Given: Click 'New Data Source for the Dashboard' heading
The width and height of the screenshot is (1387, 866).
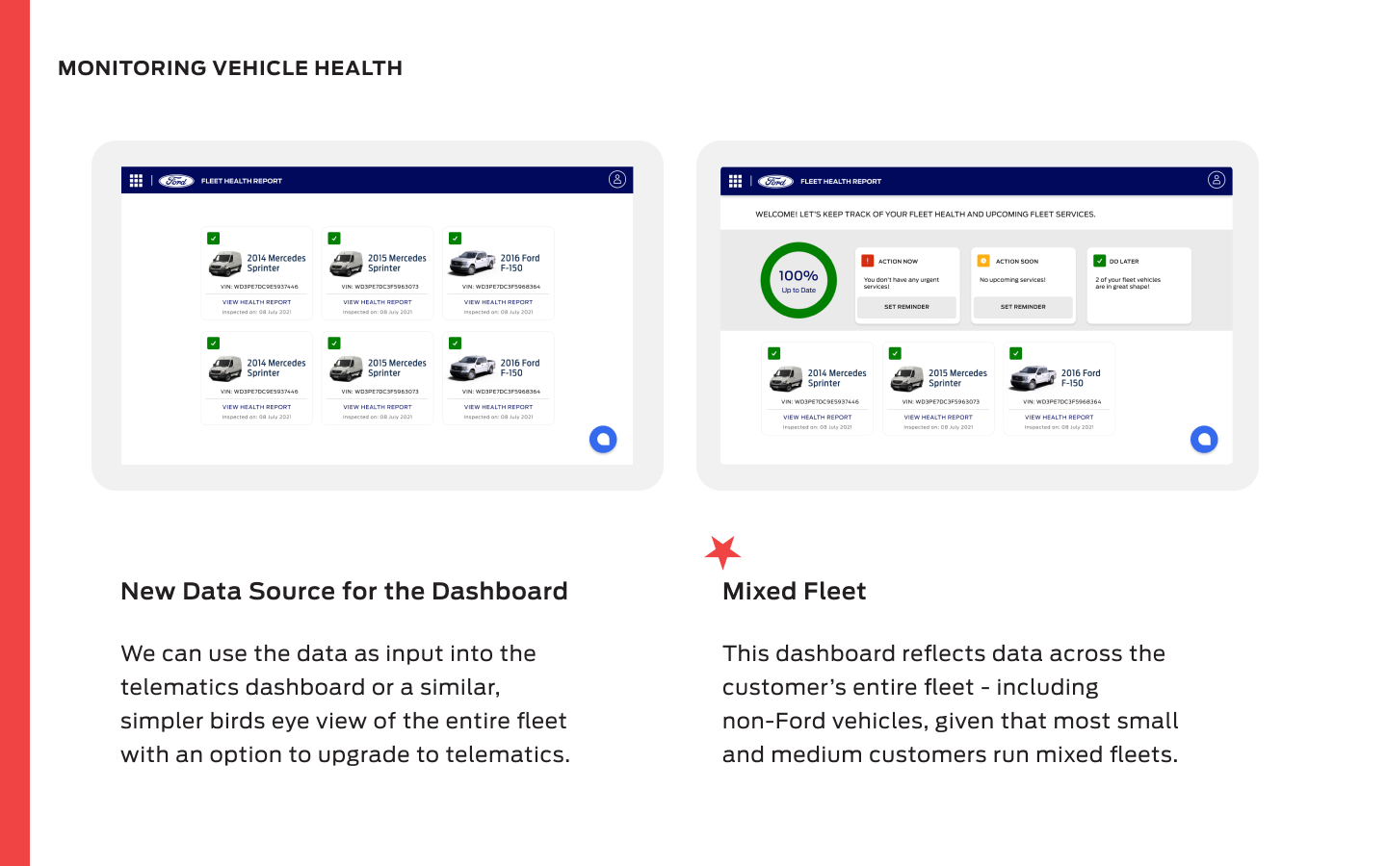Looking at the screenshot, I should (x=344, y=591).
